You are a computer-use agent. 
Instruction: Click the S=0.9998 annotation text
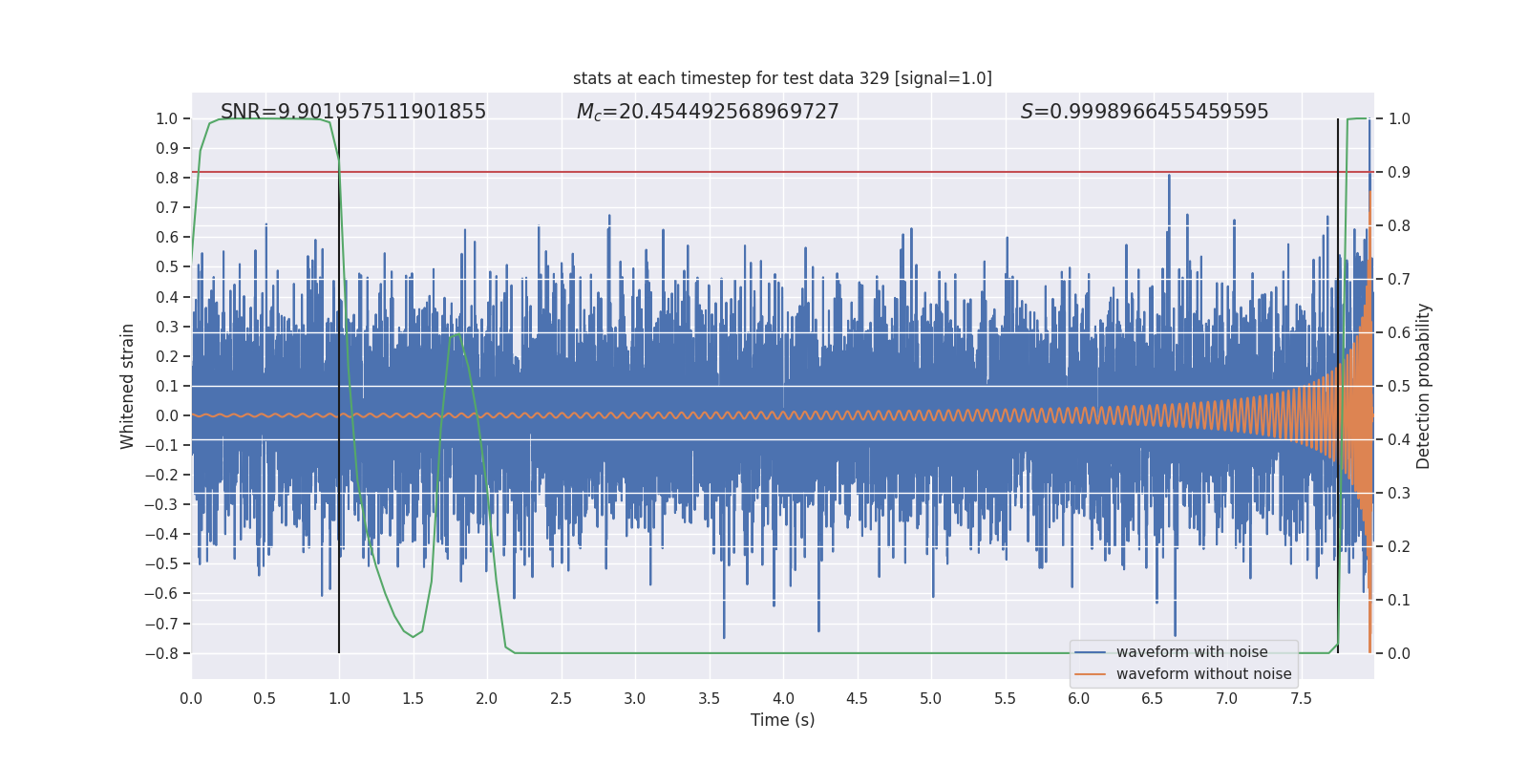pyautogui.click(x=1144, y=112)
